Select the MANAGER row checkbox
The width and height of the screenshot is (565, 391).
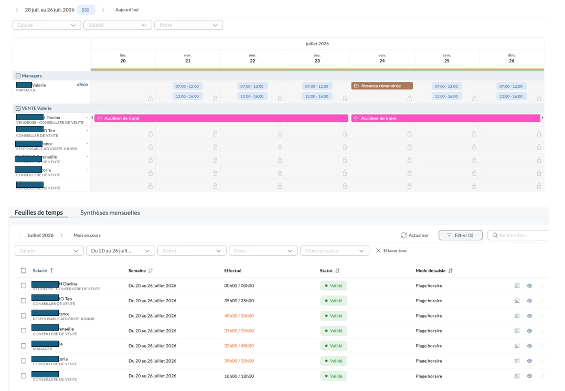pyautogui.click(x=24, y=346)
